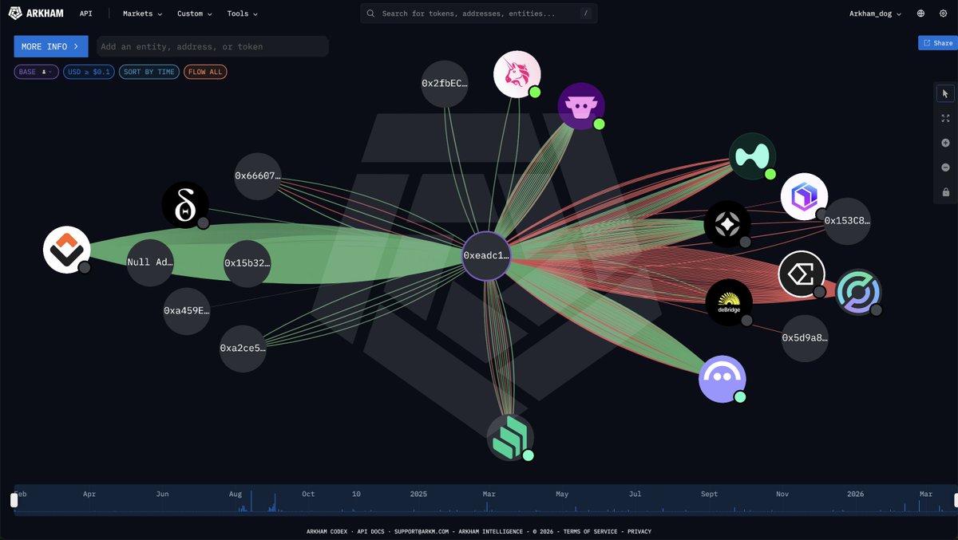Select the 0xa459E address node

pyautogui.click(x=187, y=310)
